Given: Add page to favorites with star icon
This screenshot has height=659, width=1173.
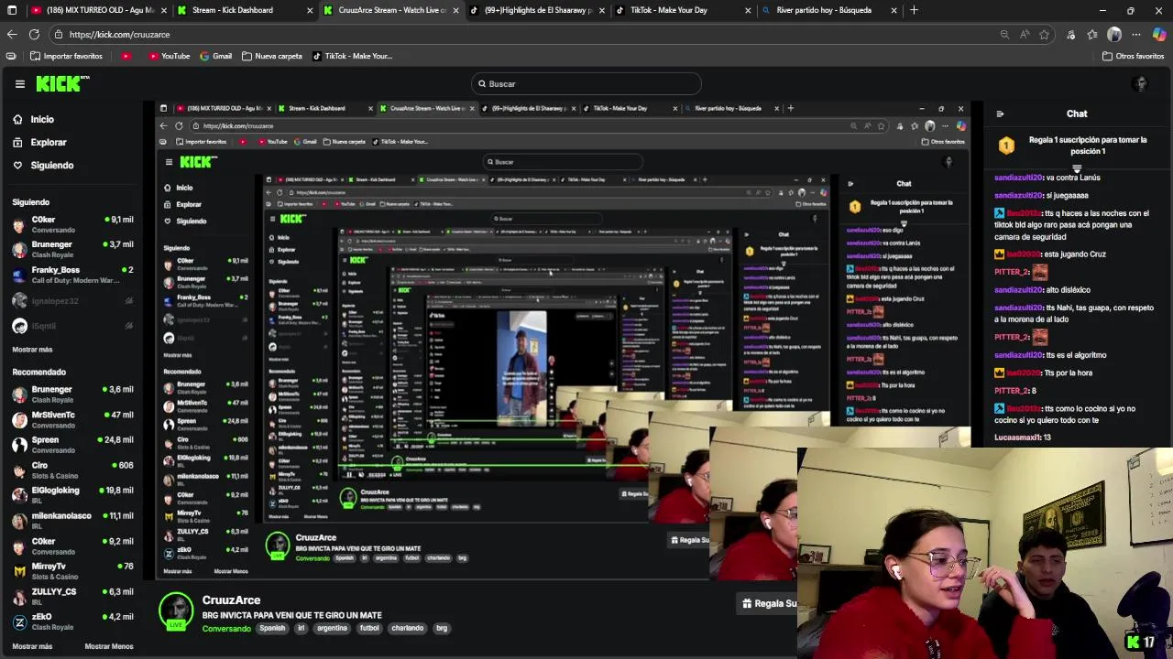Looking at the screenshot, I should [x=1045, y=35].
